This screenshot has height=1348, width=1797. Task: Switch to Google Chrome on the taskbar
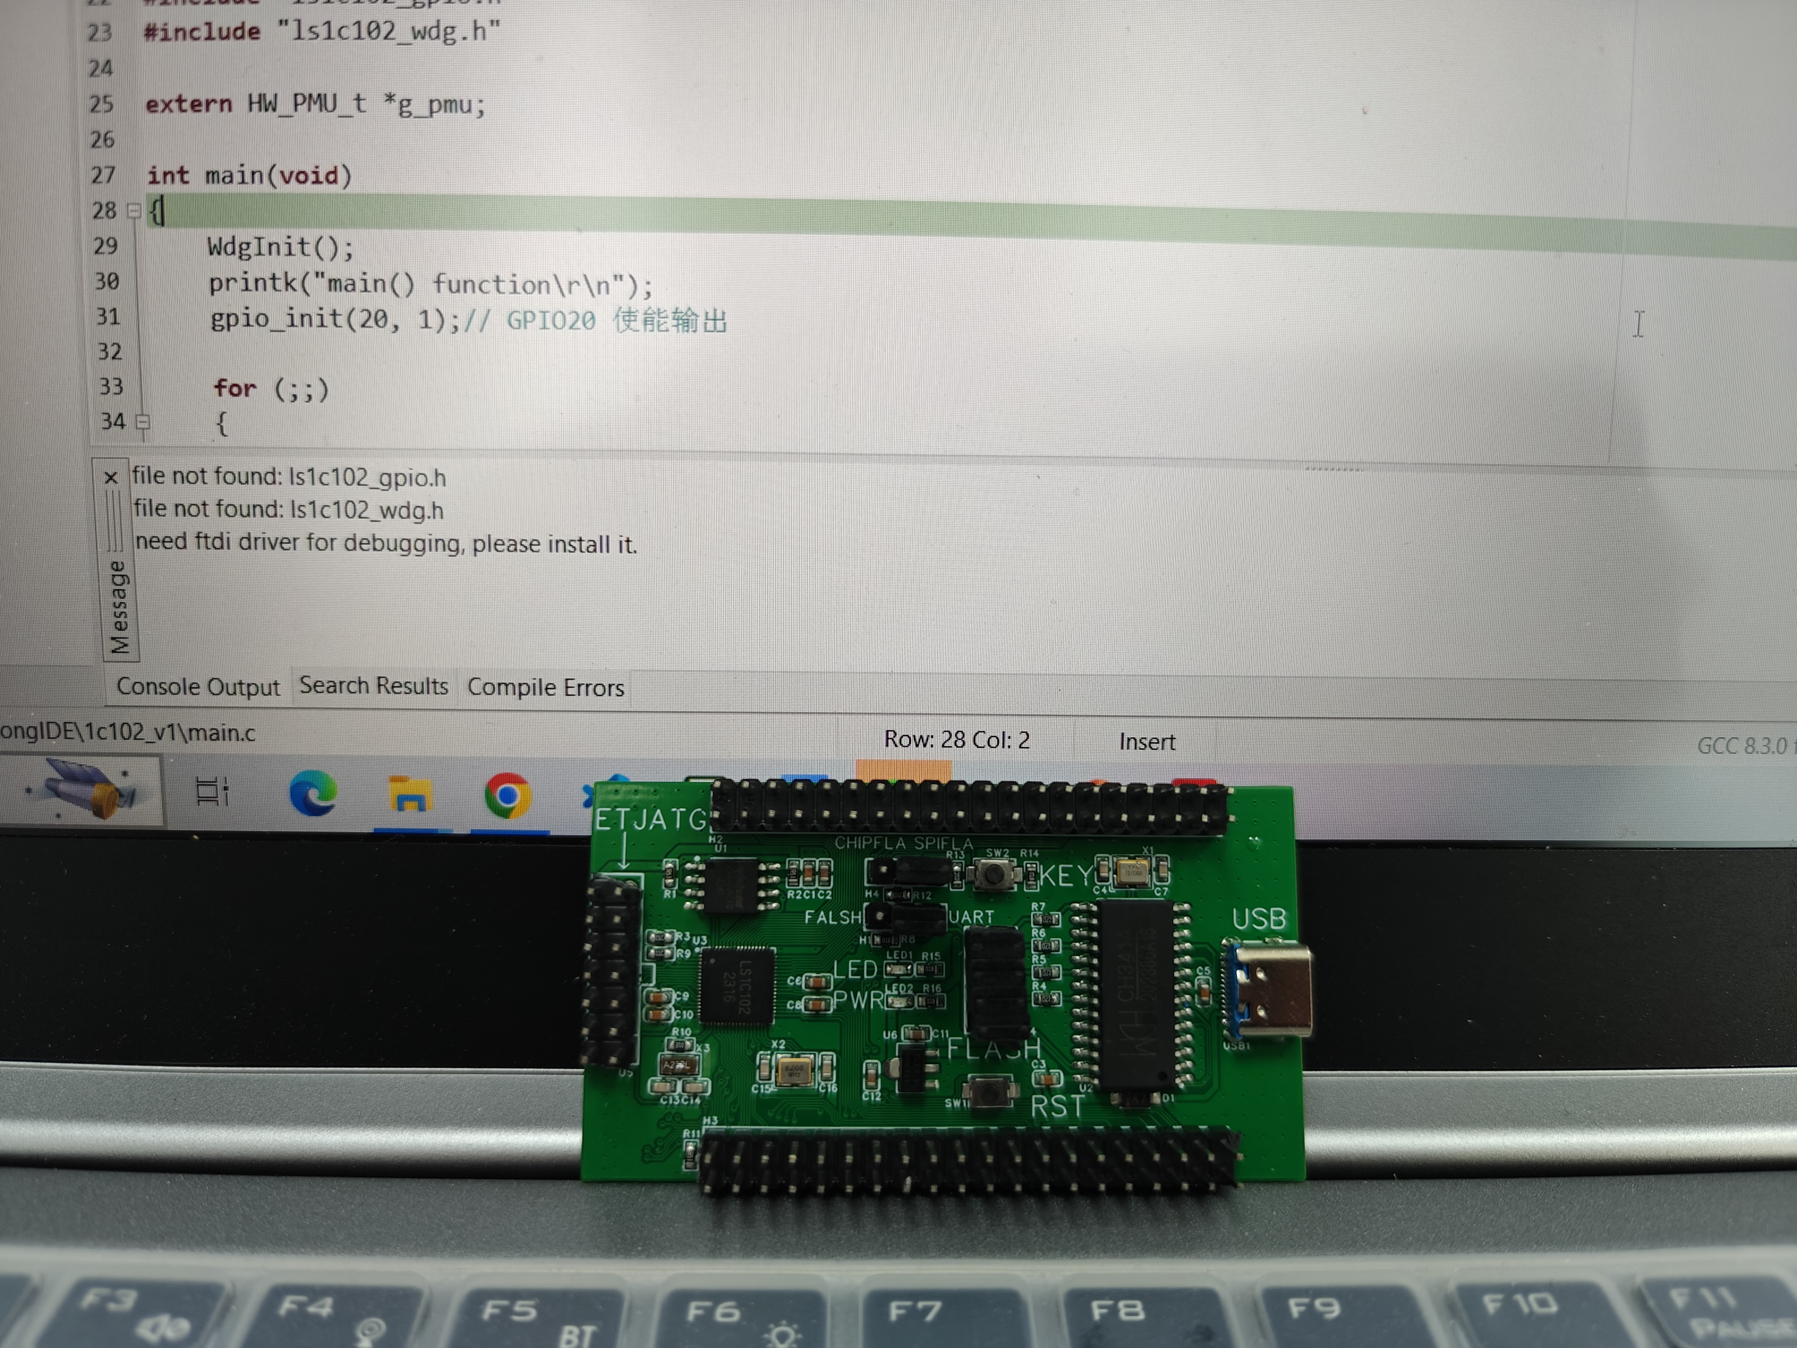pyautogui.click(x=508, y=795)
